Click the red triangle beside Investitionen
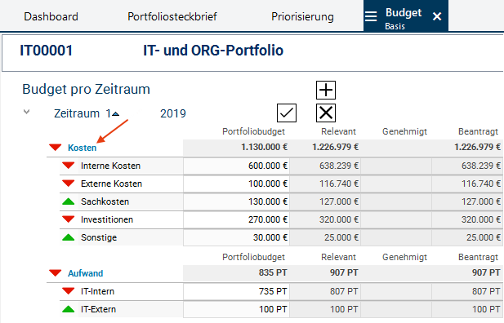504x323 pixels. click(x=68, y=219)
